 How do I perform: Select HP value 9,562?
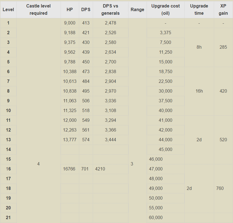pos(70,52)
